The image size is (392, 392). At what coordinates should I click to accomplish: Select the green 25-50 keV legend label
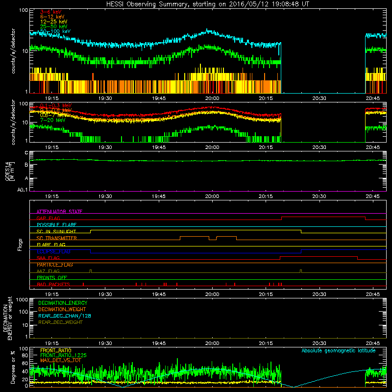(54, 26)
